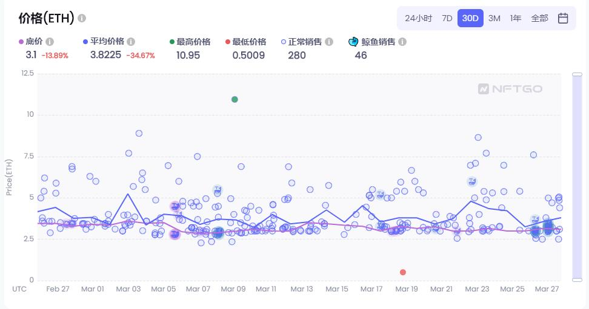Click info icon beside 平均价格 legend

coord(131,42)
